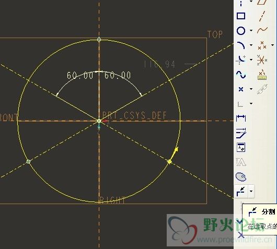This screenshot has width=277, height=249.
Task: Expand the Point tool flyout arrow
Action: click(x=251, y=89)
